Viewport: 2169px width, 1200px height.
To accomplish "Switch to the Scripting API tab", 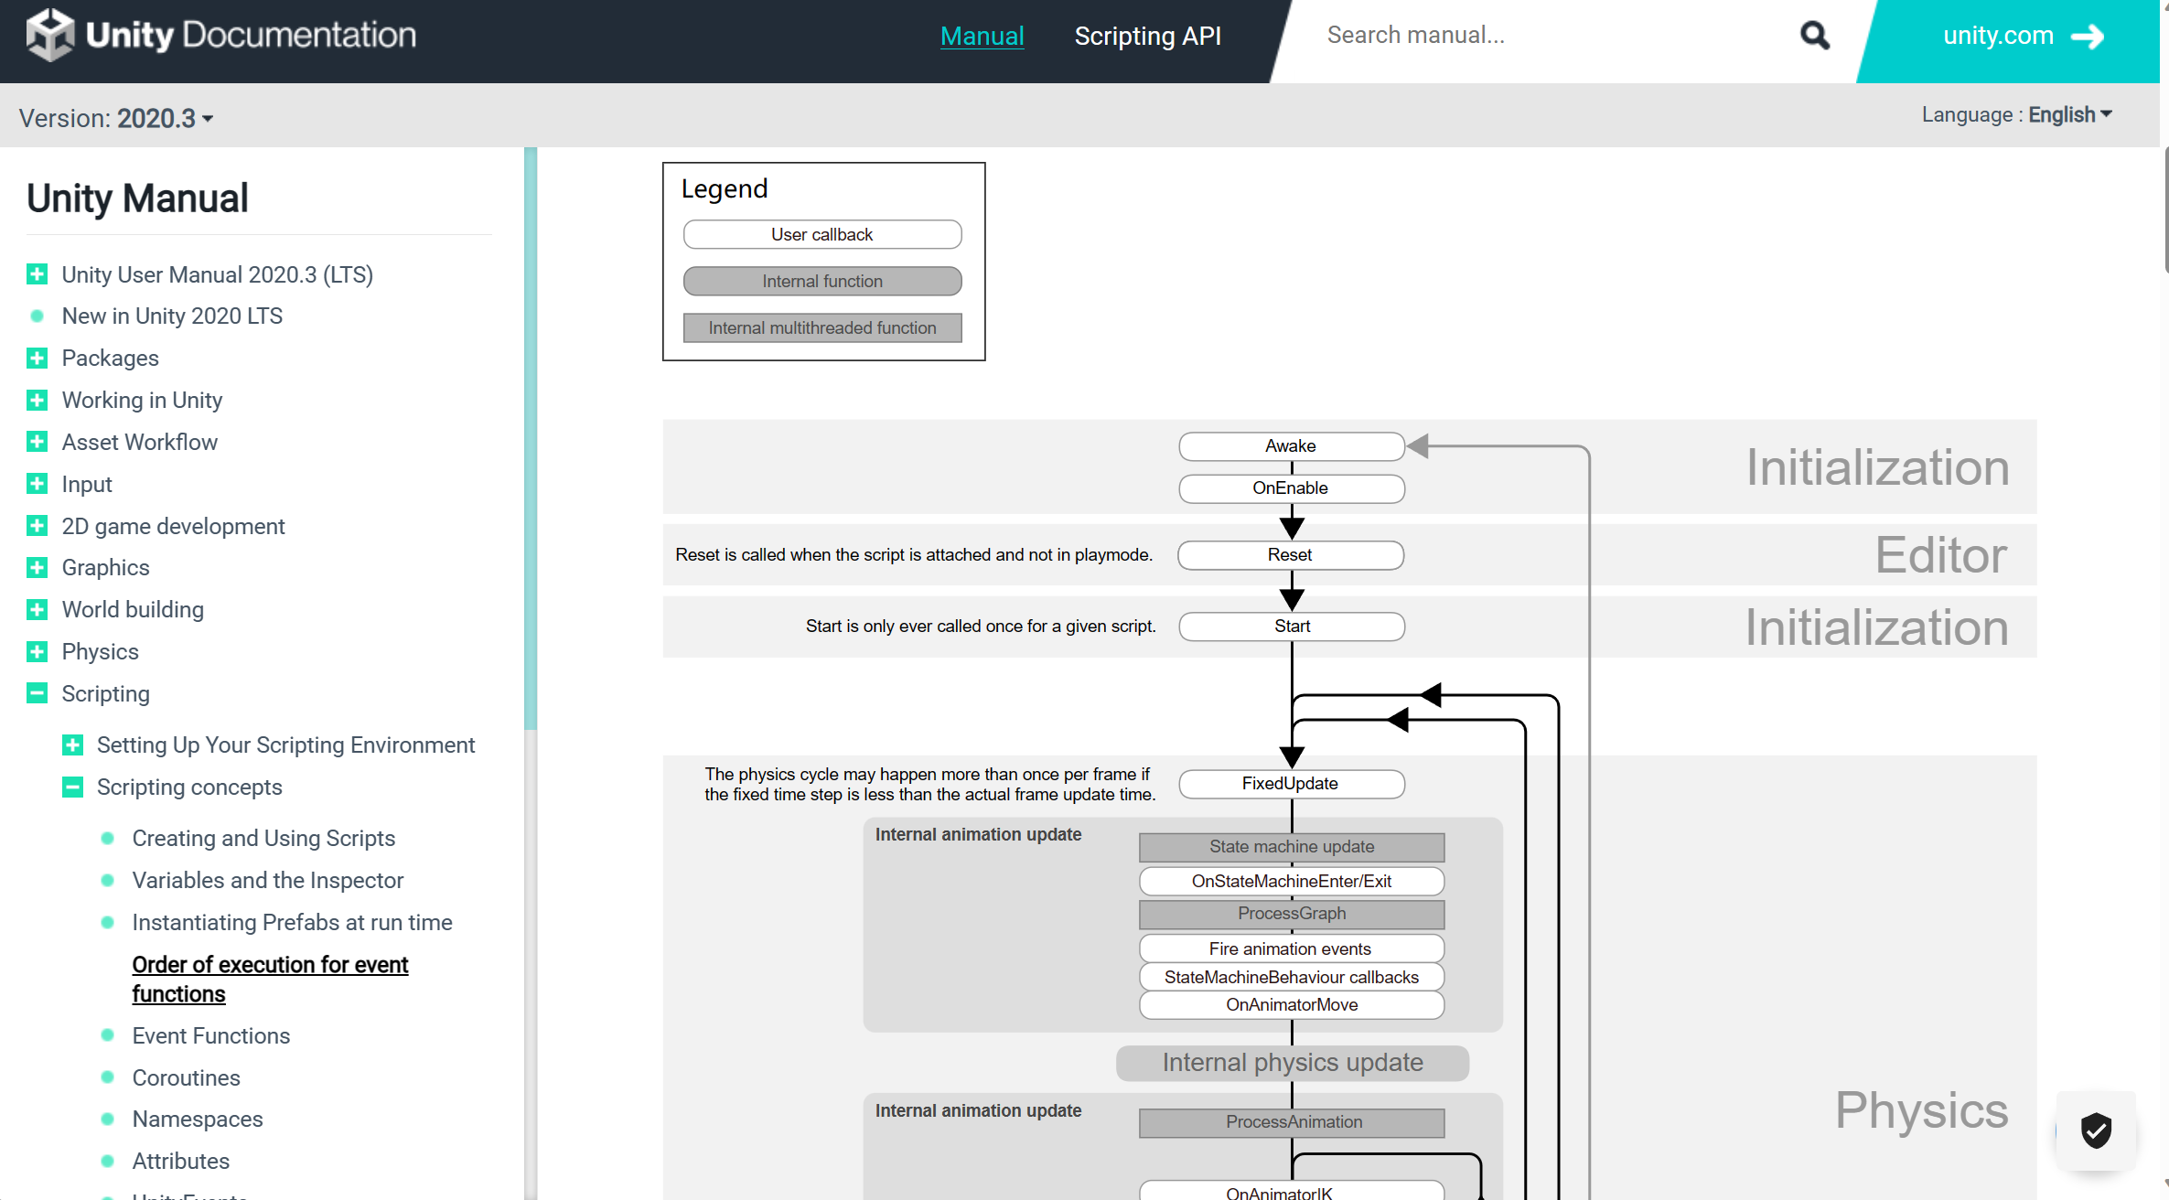I will pos(1147,36).
